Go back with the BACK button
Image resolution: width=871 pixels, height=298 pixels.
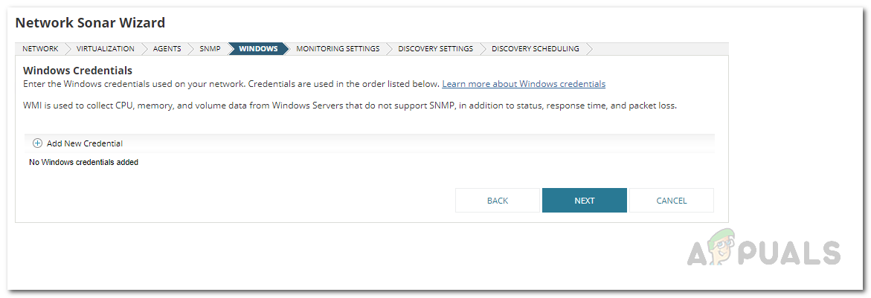tap(498, 201)
